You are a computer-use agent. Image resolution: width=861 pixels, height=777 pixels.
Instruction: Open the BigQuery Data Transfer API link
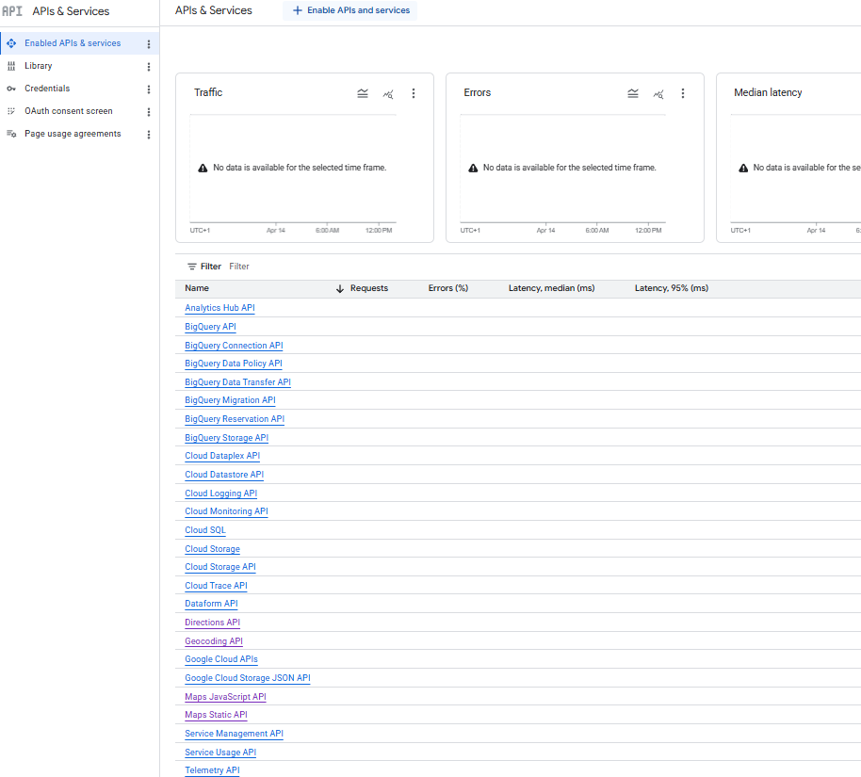click(237, 382)
